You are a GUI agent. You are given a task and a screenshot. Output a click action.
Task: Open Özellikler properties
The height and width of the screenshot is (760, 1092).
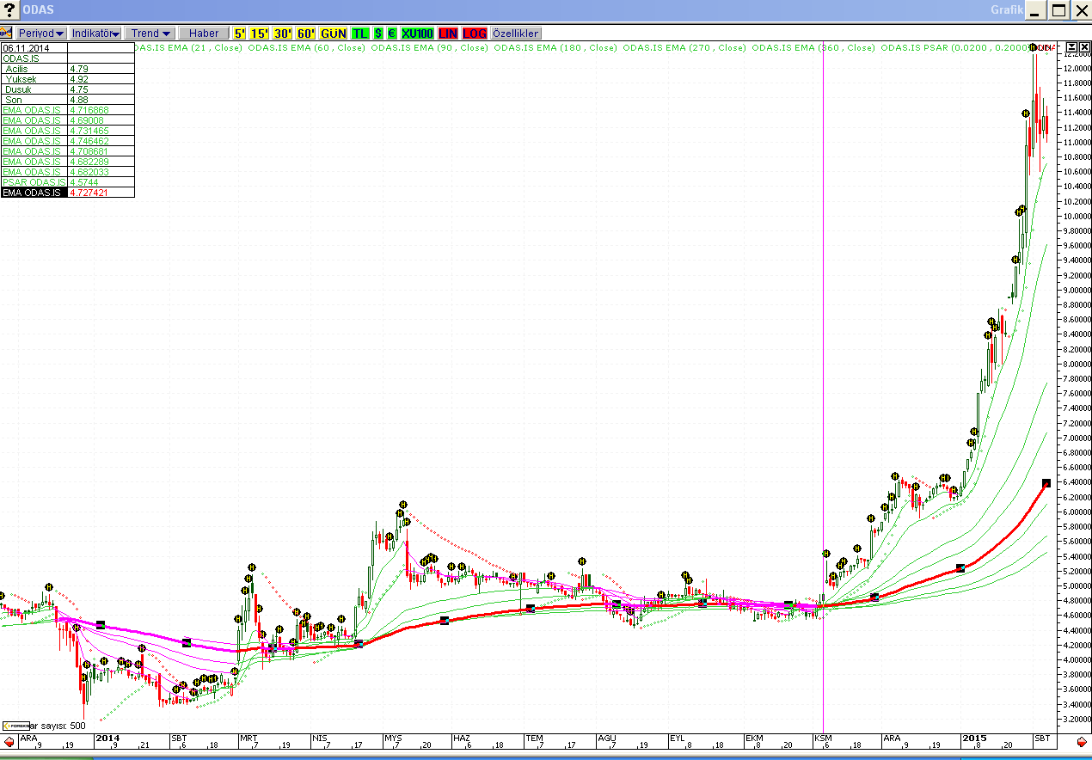click(x=516, y=33)
